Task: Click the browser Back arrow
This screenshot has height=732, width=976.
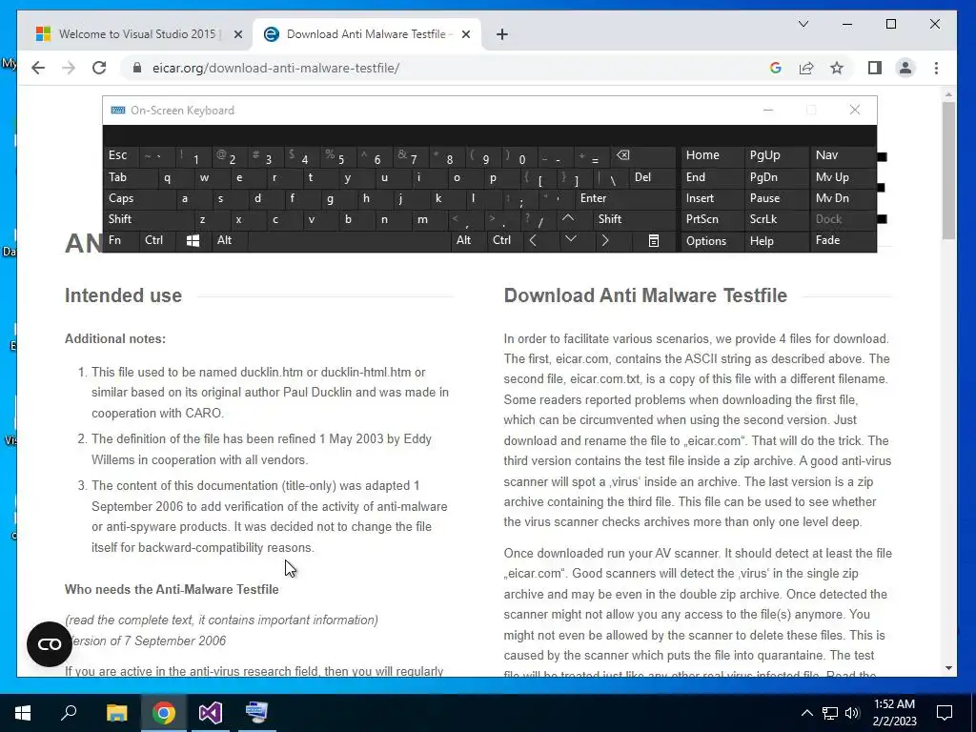Action: [x=38, y=68]
